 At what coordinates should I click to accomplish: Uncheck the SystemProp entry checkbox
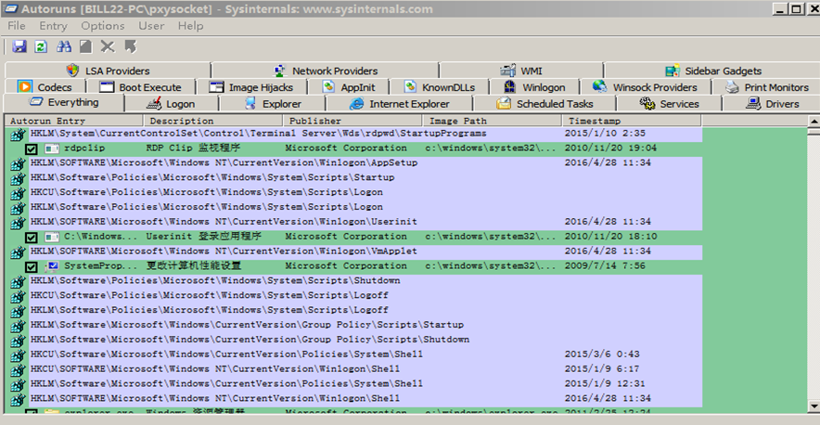click(x=32, y=267)
